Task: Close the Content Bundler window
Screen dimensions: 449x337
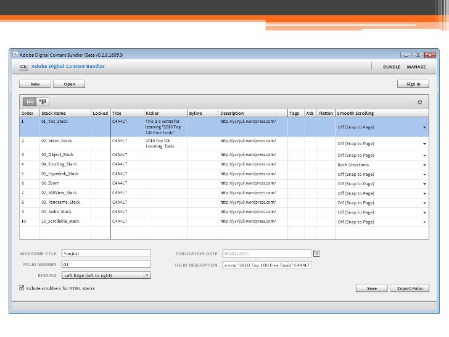Action: pos(430,55)
